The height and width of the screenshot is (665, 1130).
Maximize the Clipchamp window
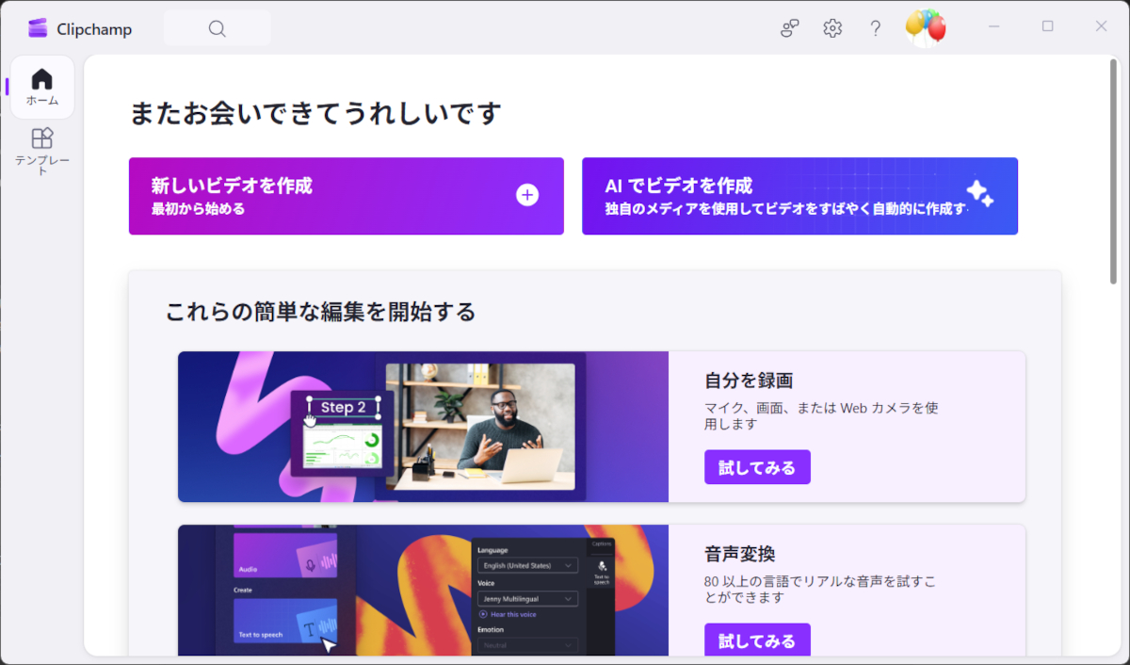click(1047, 26)
